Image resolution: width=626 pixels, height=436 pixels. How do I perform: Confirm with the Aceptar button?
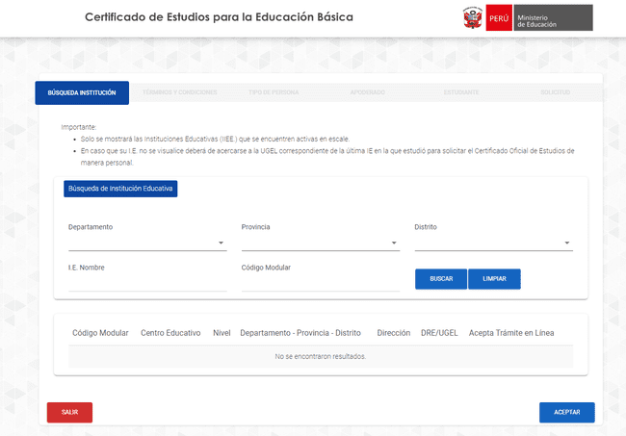tap(566, 412)
